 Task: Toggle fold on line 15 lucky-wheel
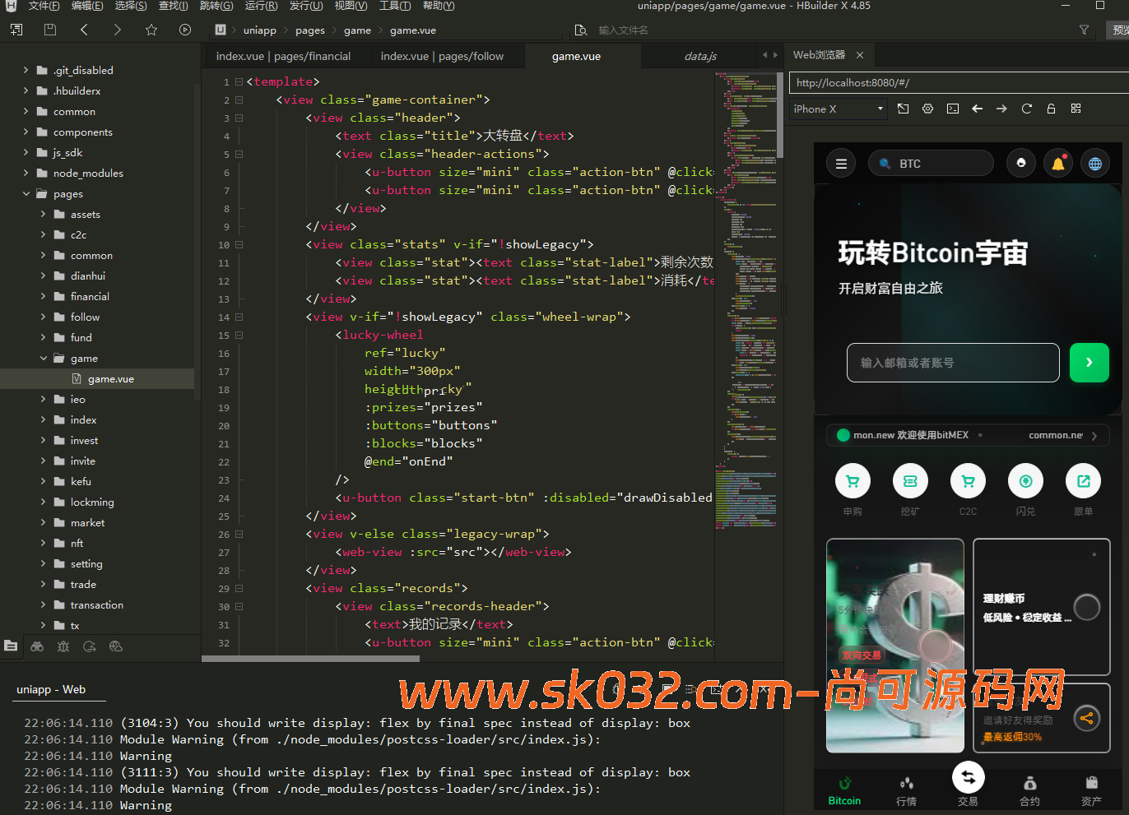[x=239, y=335]
